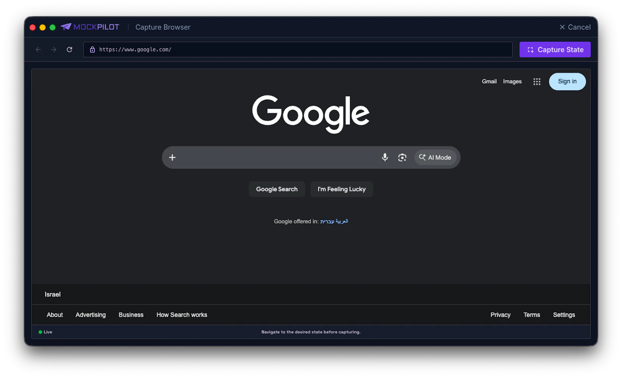Open the Images link

pos(512,81)
